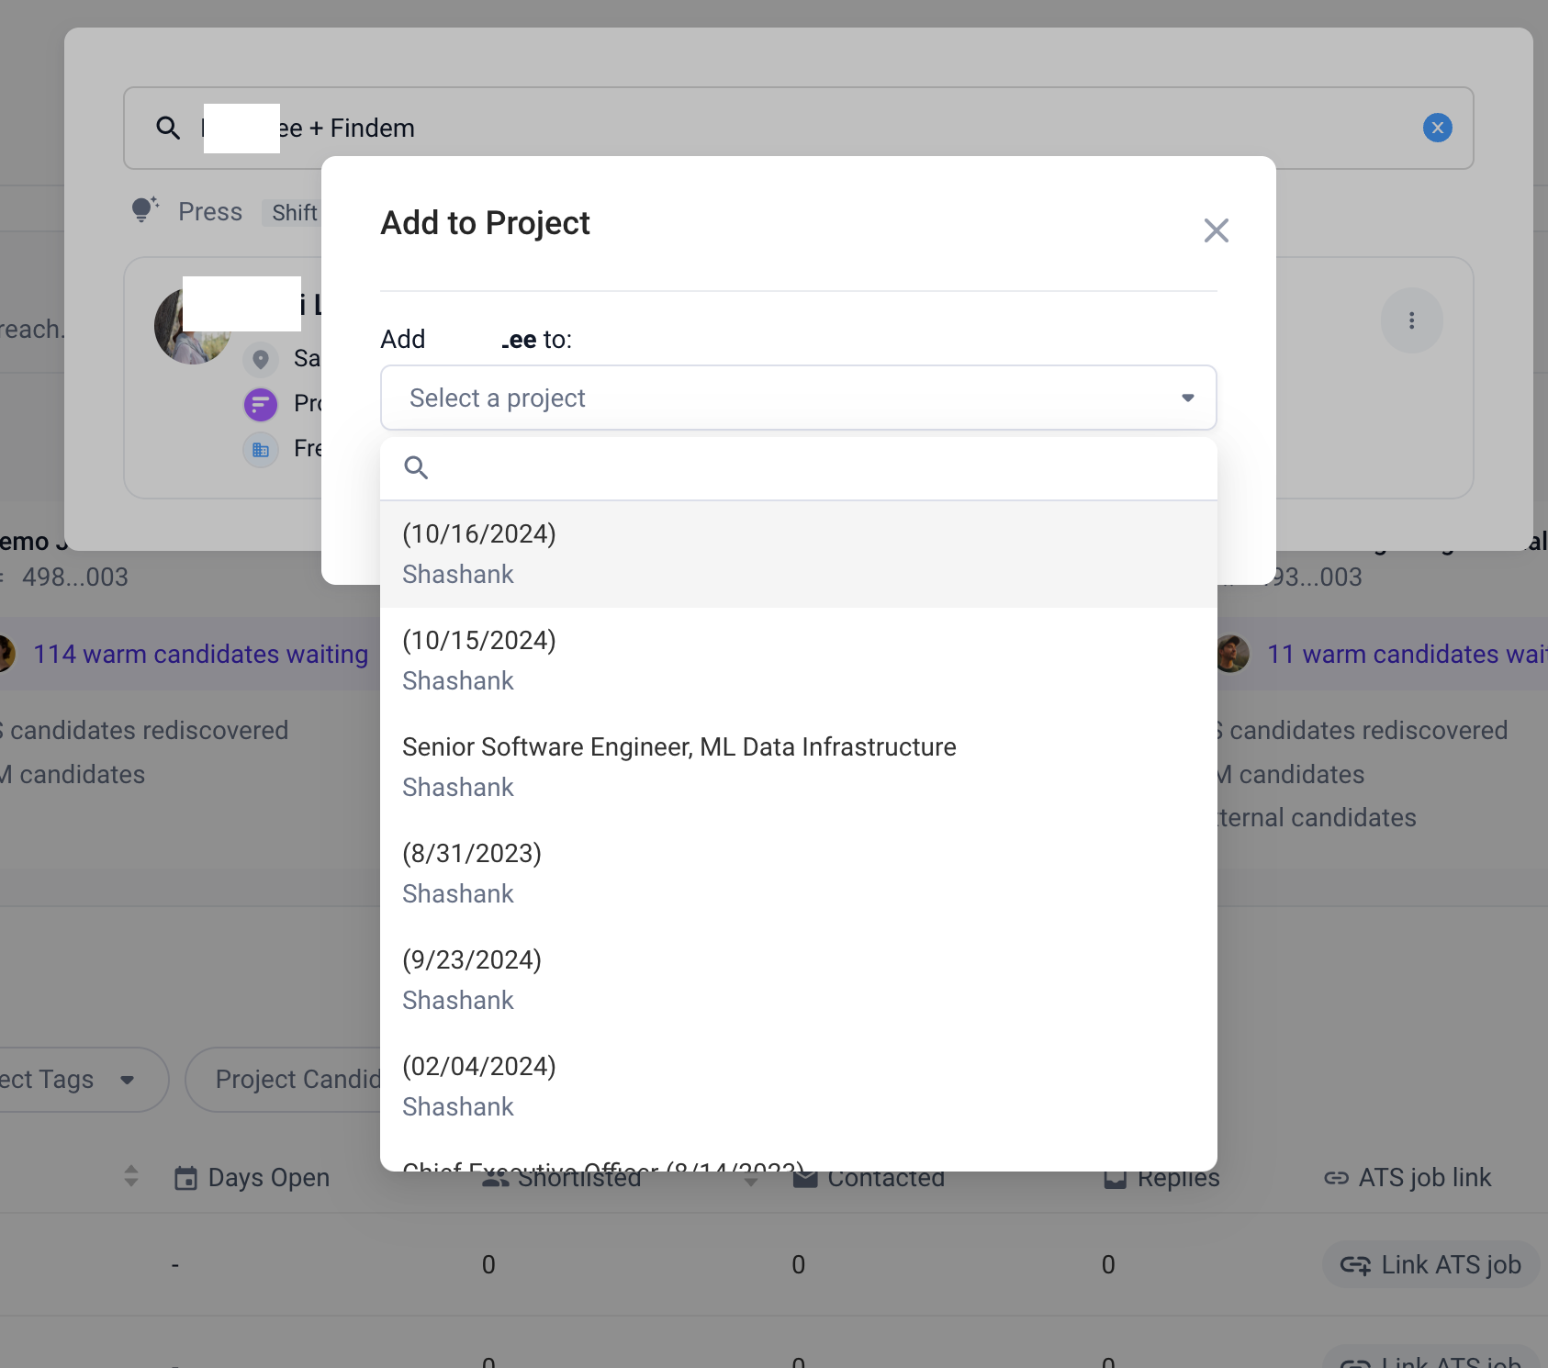
Task: Select Senior Software Engineer, ML Data Infrastructure
Action: pyautogui.click(x=799, y=767)
